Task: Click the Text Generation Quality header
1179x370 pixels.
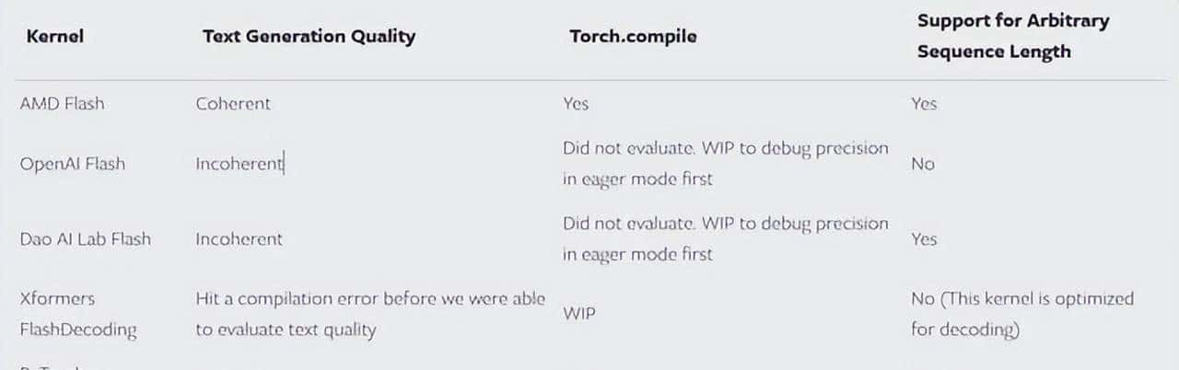Action: click(x=309, y=37)
